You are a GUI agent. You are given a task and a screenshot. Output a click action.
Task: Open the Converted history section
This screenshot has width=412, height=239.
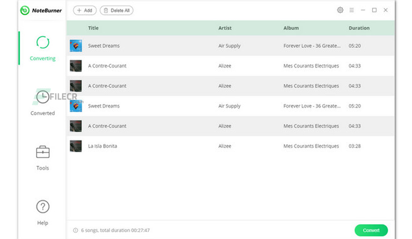[x=42, y=103]
